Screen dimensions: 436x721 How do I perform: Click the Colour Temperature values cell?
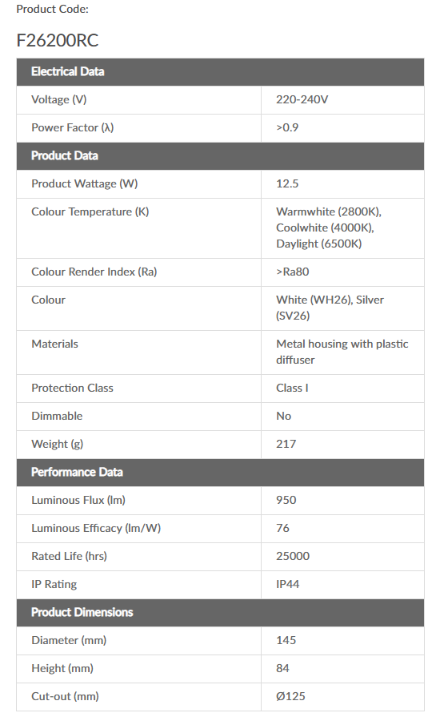(342, 228)
